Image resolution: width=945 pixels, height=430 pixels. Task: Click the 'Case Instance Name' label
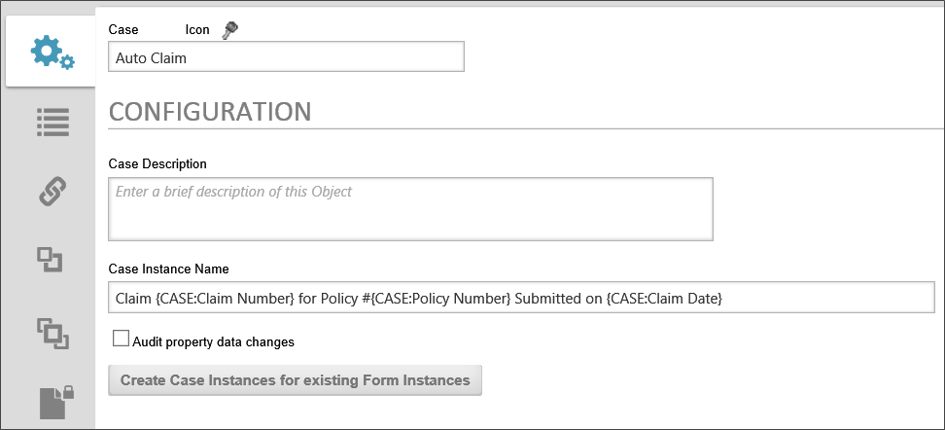(167, 269)
